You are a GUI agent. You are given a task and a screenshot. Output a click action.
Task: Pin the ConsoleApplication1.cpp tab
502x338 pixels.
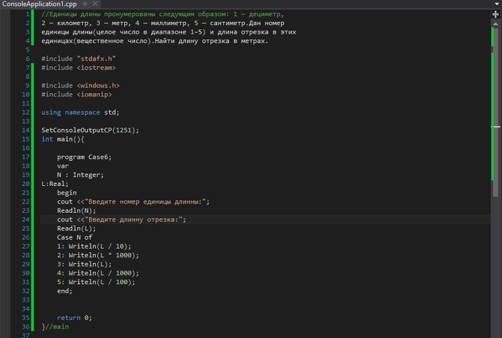(85, 4)
